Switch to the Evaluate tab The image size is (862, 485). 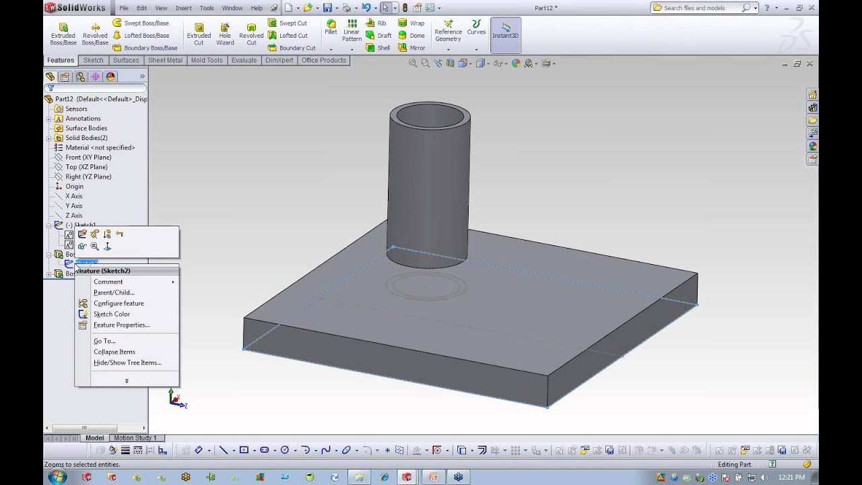pyautogui.click(x=244, y=60)
